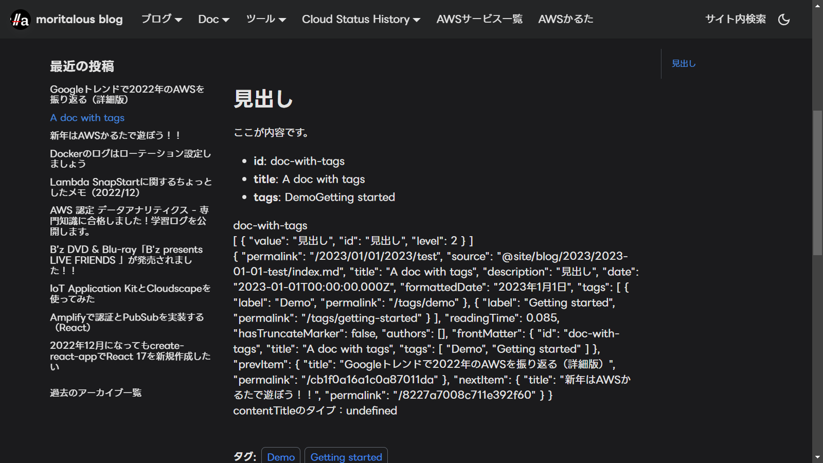Image resolution: width=823 pixels, height=463 pixels.
Task: View 過去のアーカイブ一覧 archive list
Action: point(96,393)
